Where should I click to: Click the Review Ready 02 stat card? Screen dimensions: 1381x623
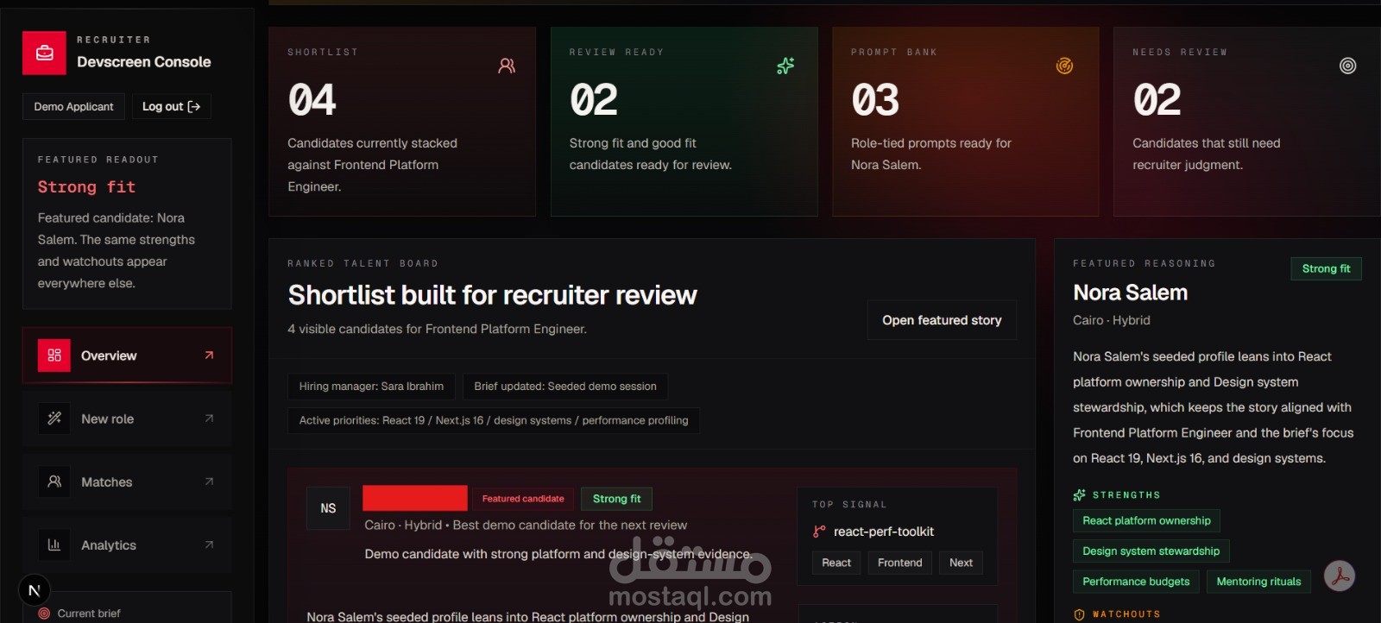click(x=684, y=122)
